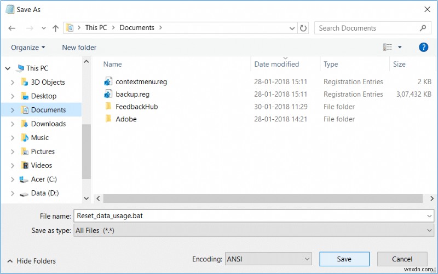Select Videos in the sidebar
The height and width of the screenshot is (274, 438).
(42, 166)
